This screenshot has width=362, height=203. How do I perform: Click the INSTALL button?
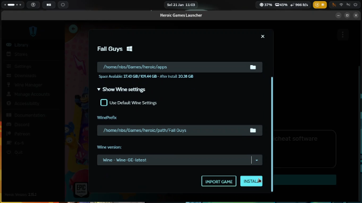251,181
